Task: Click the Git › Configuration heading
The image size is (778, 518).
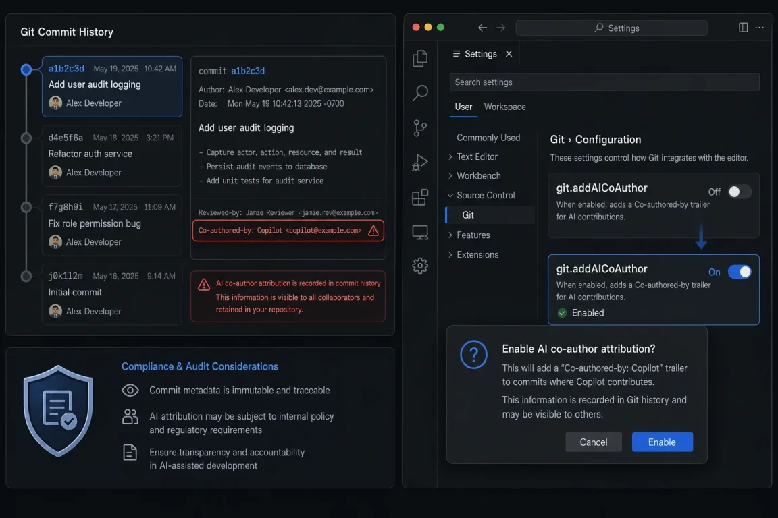Action: [x=596, y=140]
